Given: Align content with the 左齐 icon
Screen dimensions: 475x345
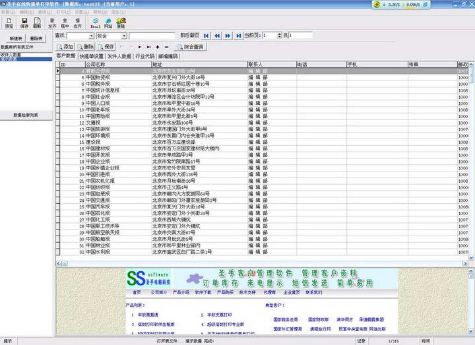Looking at the screenshot, I should coord(52,24).
